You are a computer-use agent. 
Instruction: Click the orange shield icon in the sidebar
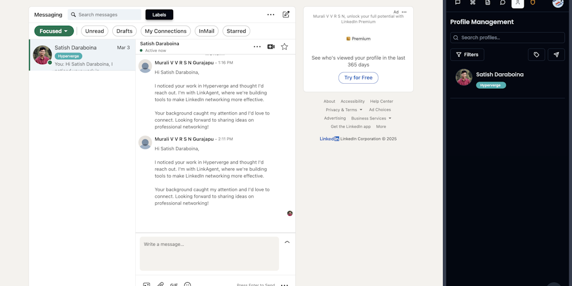(532, 3)
